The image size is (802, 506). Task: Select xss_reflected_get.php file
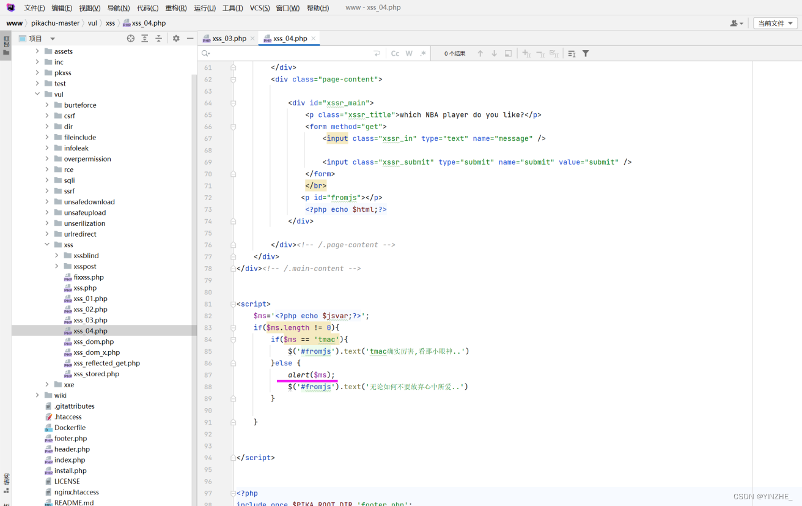tap(106, 363)
